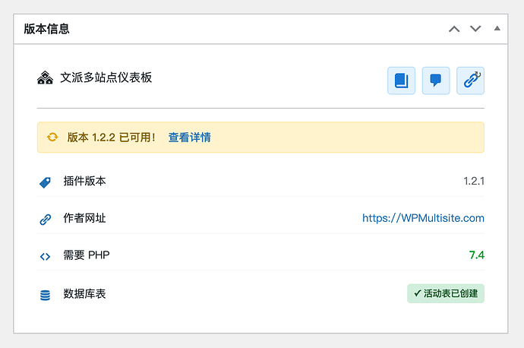Click the green PHP version 7.4 value
This screenshot has width=524, height=348.
click(476, 255)
